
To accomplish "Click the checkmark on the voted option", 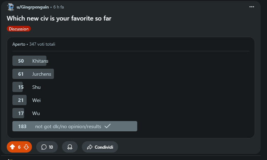I will [107, 126].
